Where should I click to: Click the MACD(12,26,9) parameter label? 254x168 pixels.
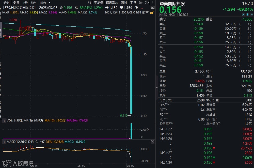[x=17, y=142]
